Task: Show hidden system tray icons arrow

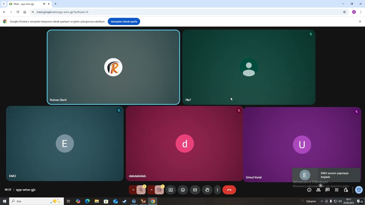Action: (x=322, y=201)
